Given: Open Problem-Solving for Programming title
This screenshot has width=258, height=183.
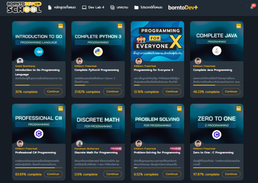Looking at the screenshot, I should pyautogui.click(x=157, y=153).
